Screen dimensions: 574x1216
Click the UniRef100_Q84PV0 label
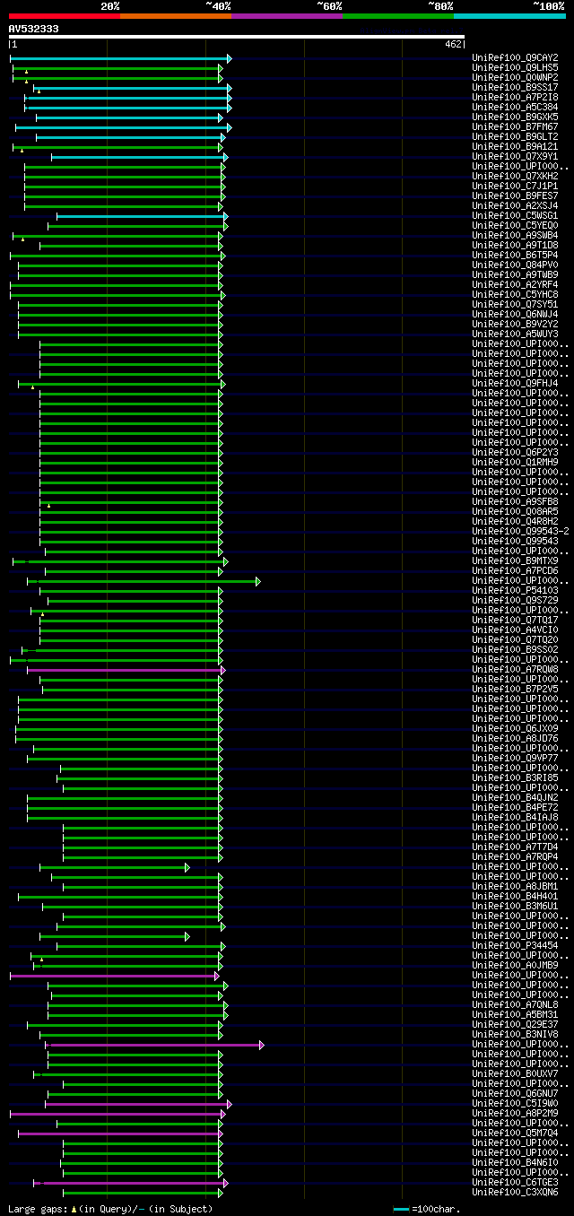pyautogui.click(x=515, y=265)
